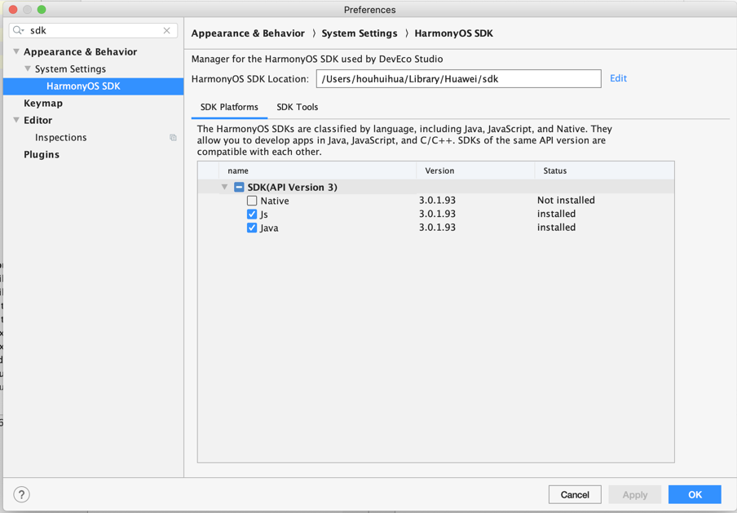
Task: Click the Native row label
Action: click(x=275, y=201)
